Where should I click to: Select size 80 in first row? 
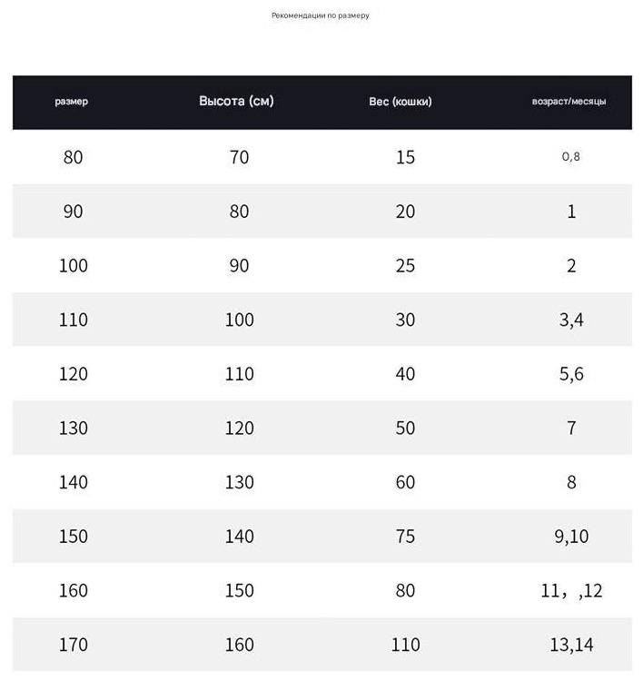73,157
